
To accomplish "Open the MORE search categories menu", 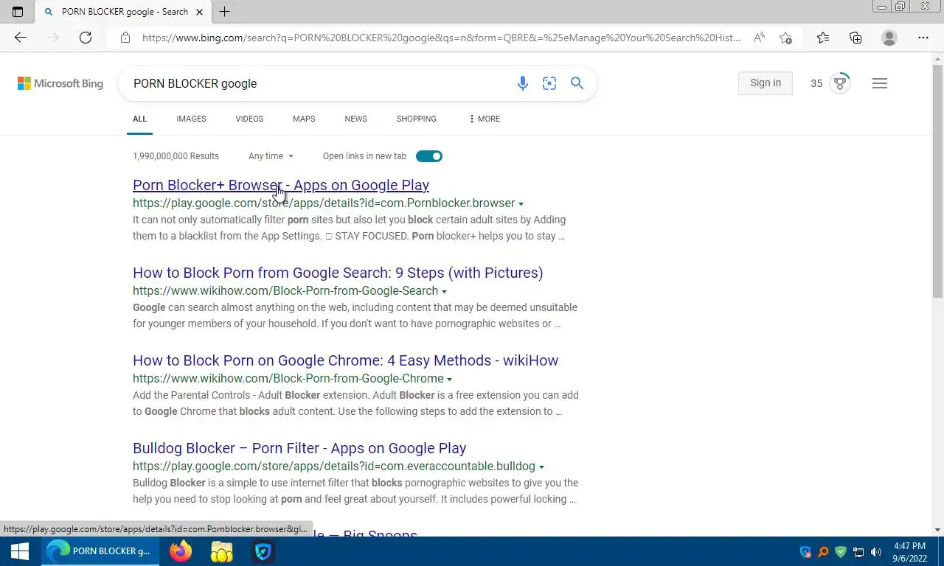I will point(484,119).
